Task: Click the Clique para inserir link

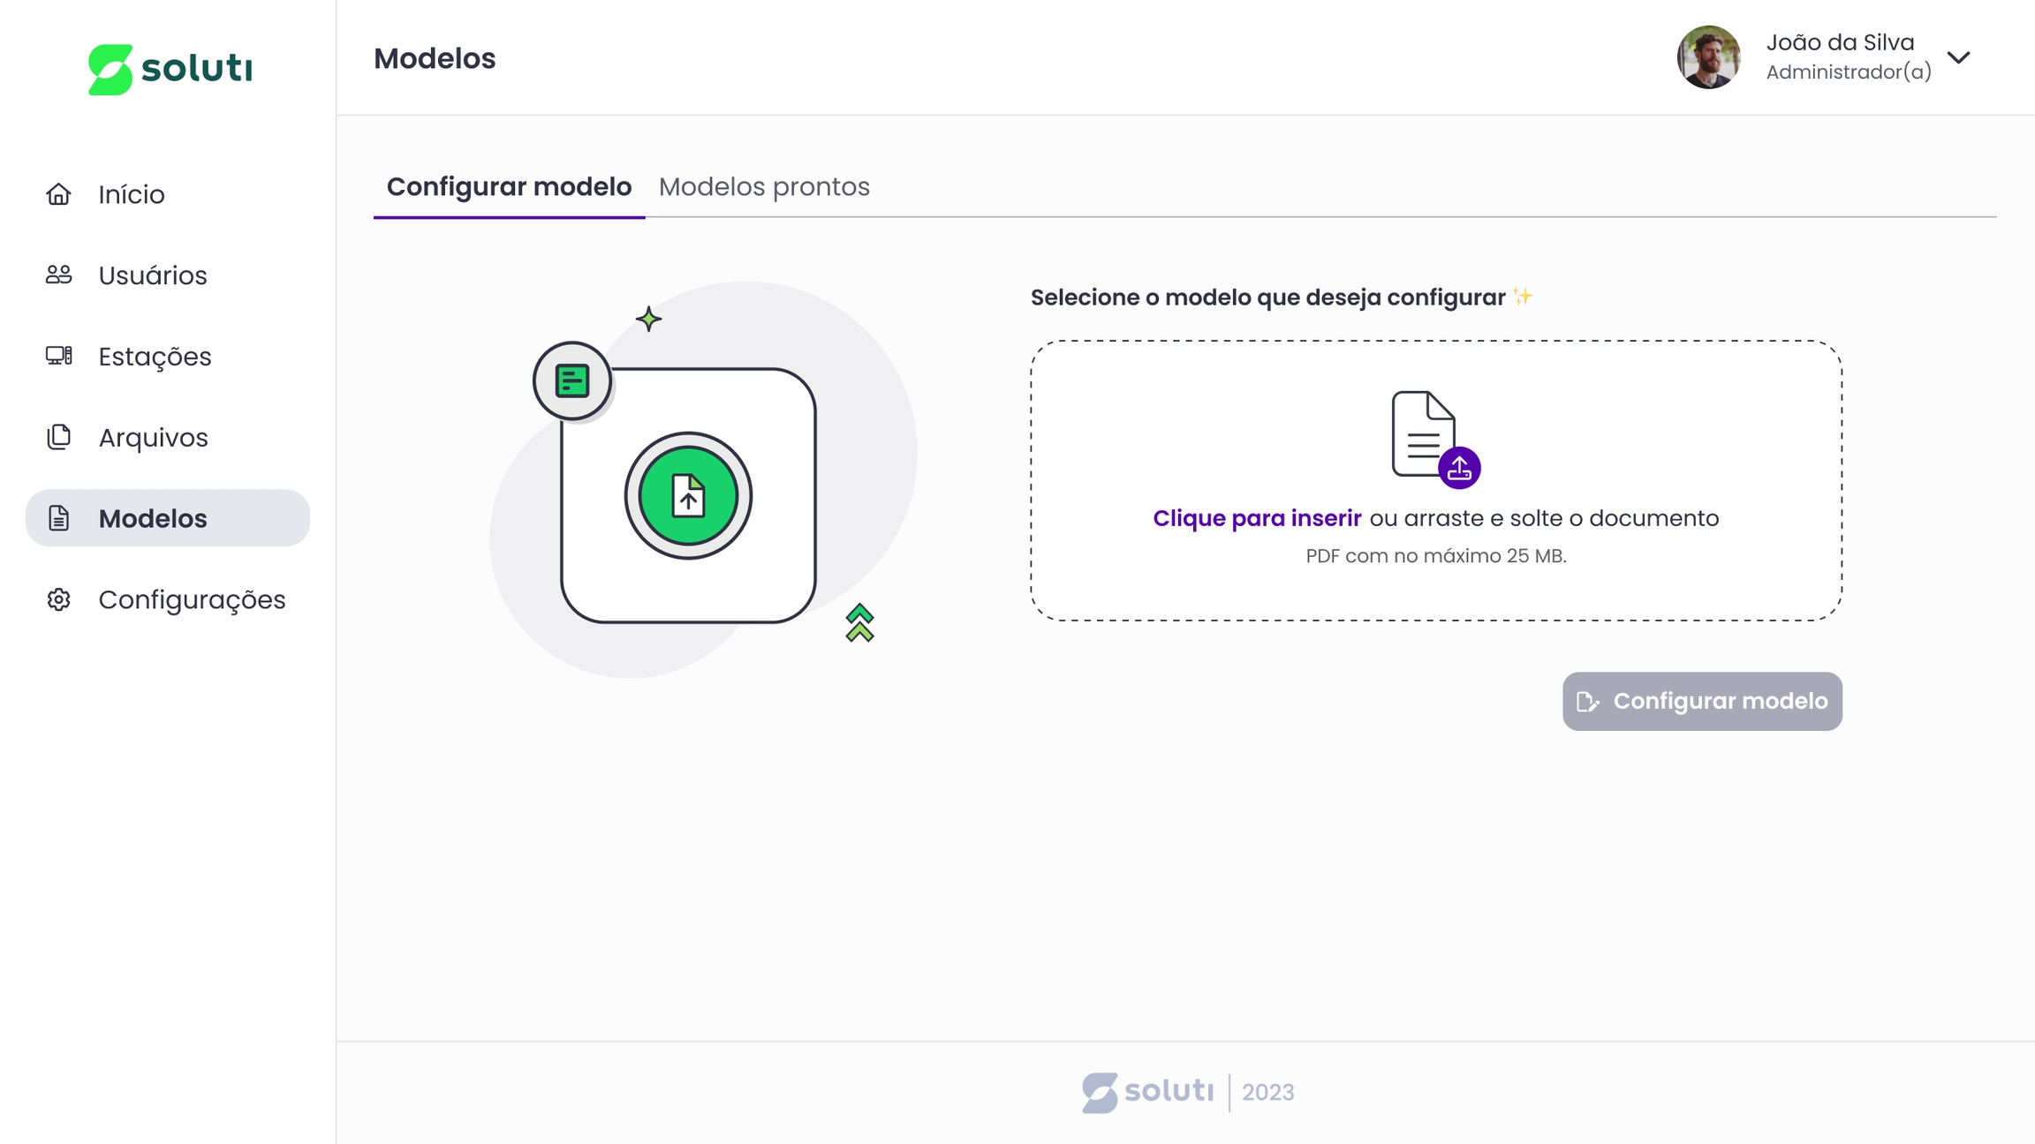Action: (x=1256, y=518)
